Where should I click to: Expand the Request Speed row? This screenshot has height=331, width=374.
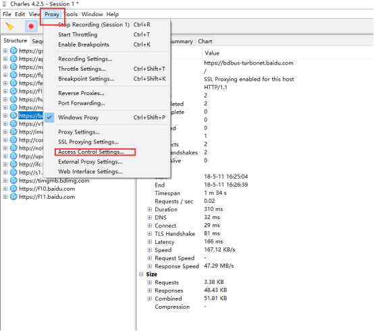(x=150, y=258)
